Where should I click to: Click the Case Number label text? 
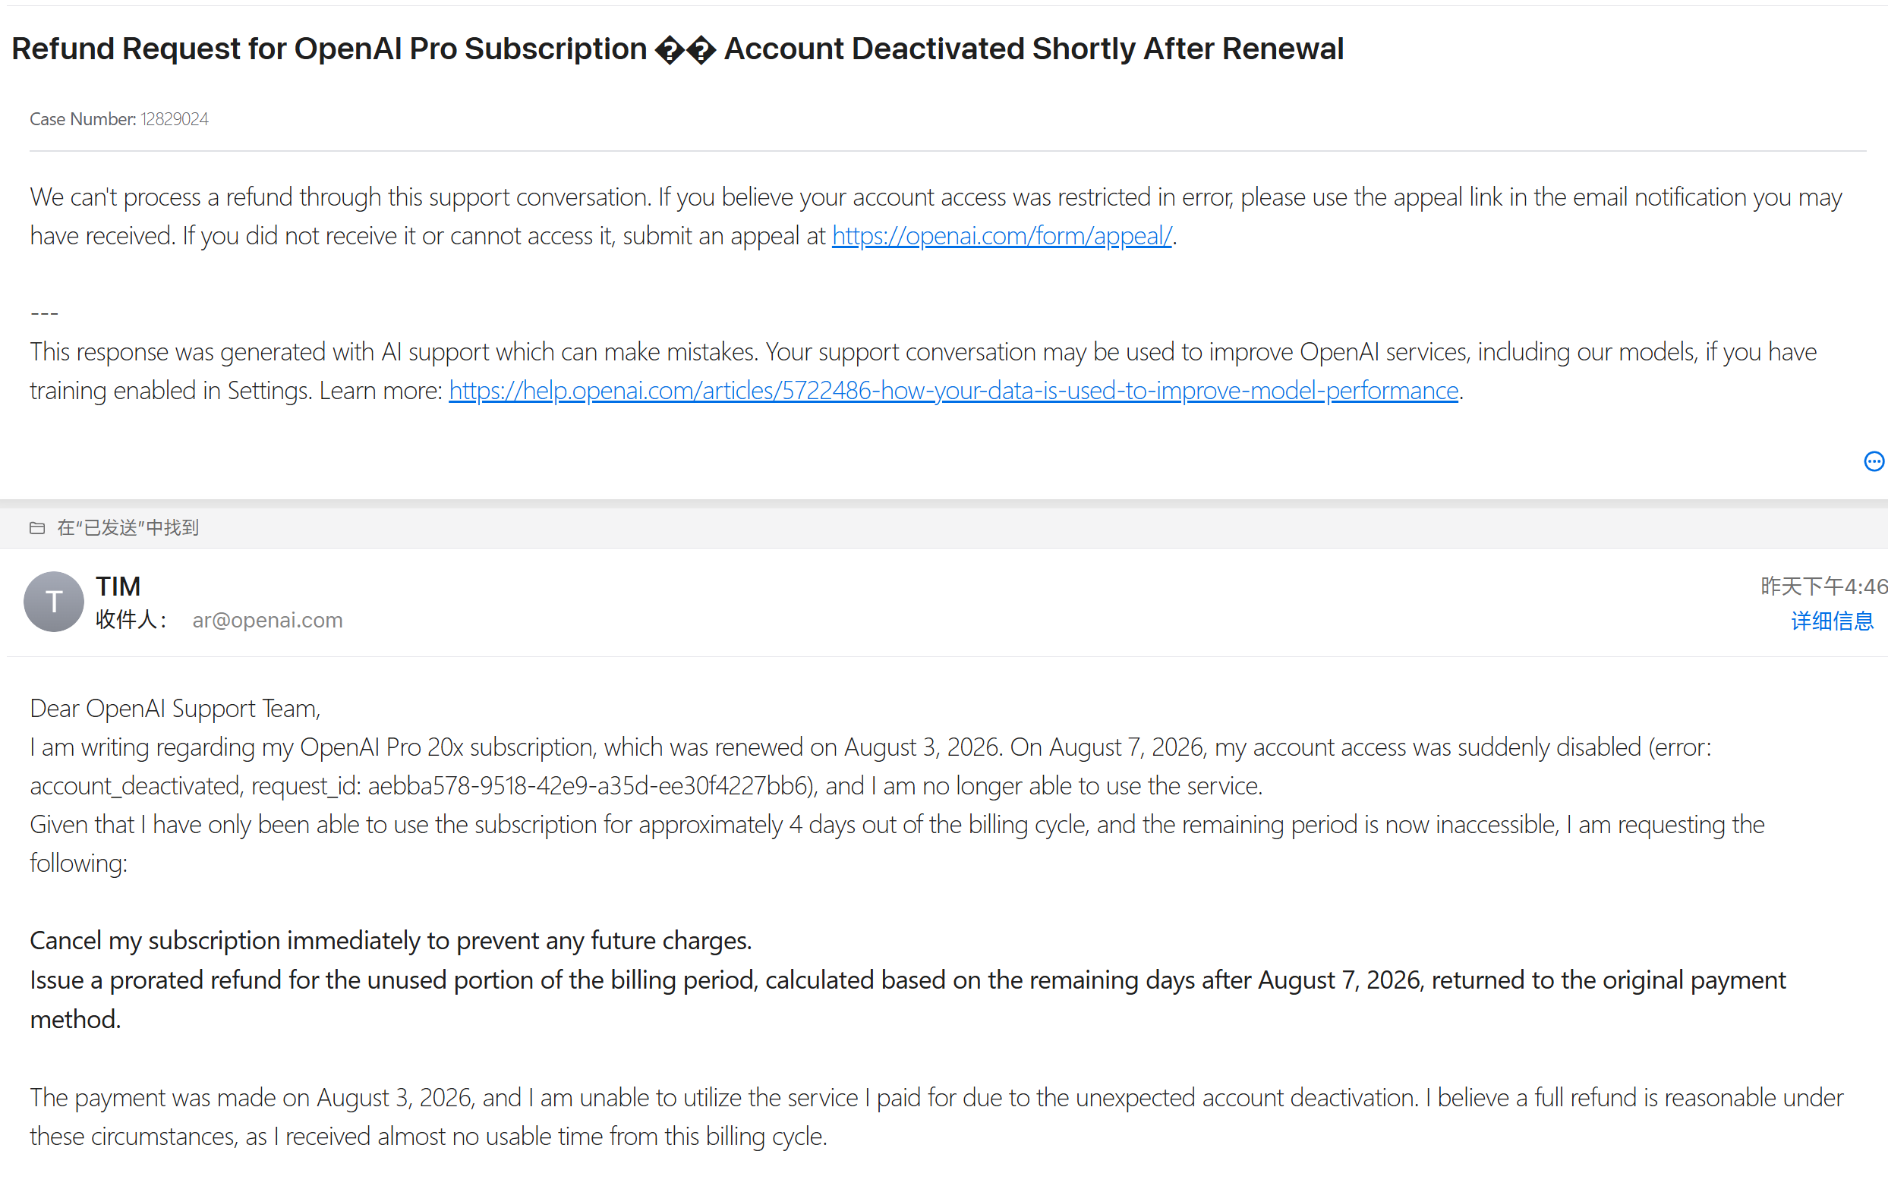pos(83,119)
